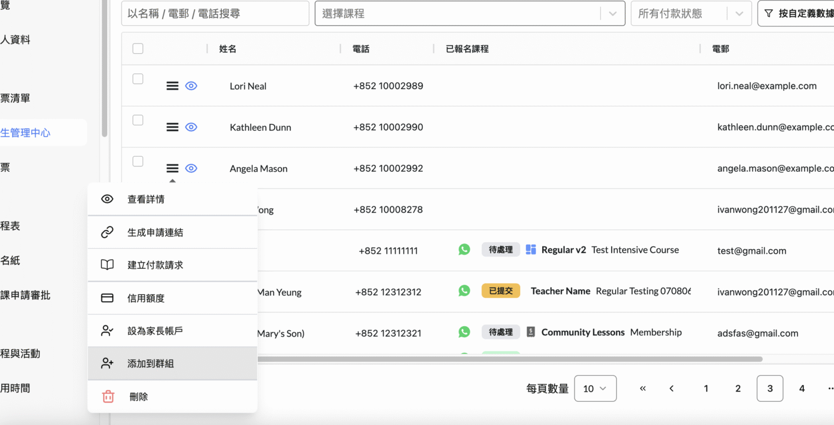Click the eye icon in Angela Mason's row
Image resolution: width=834 pixels, height=425 pixels.
(191, 168)
